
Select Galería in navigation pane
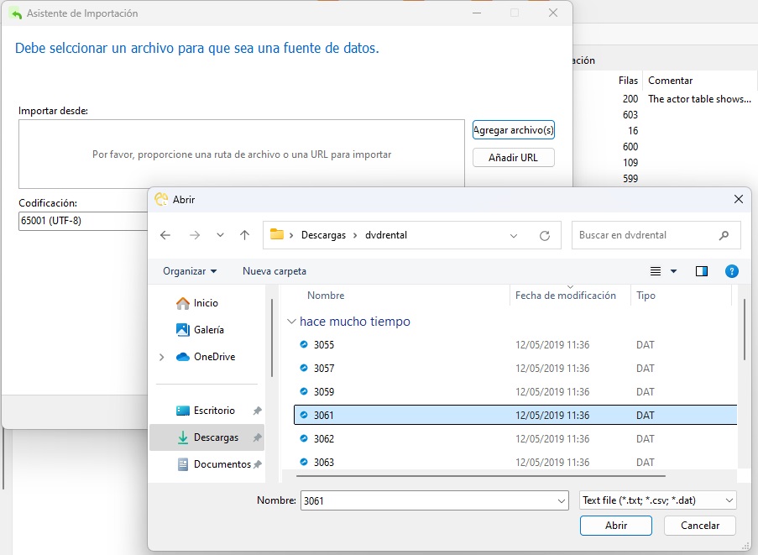click(200, 330)
